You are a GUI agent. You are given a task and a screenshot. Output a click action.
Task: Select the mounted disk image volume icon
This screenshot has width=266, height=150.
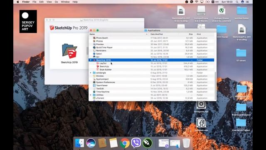(201, 14)
